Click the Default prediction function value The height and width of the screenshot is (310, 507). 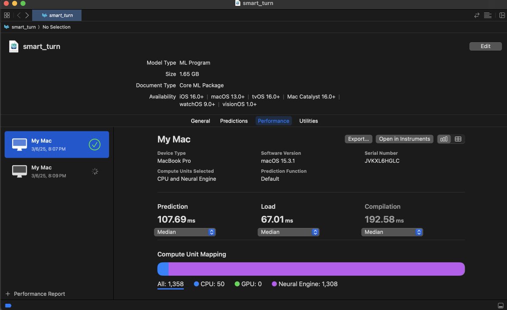click(x=270, y=179)
